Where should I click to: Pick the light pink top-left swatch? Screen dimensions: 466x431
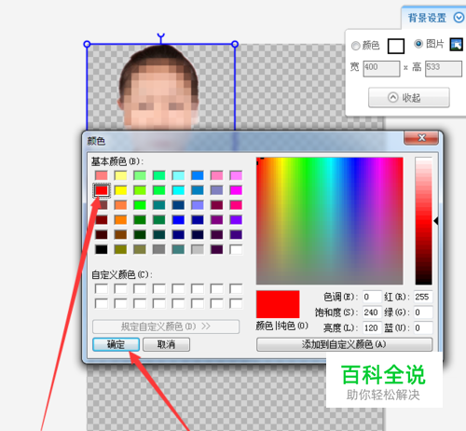point(102,175)
